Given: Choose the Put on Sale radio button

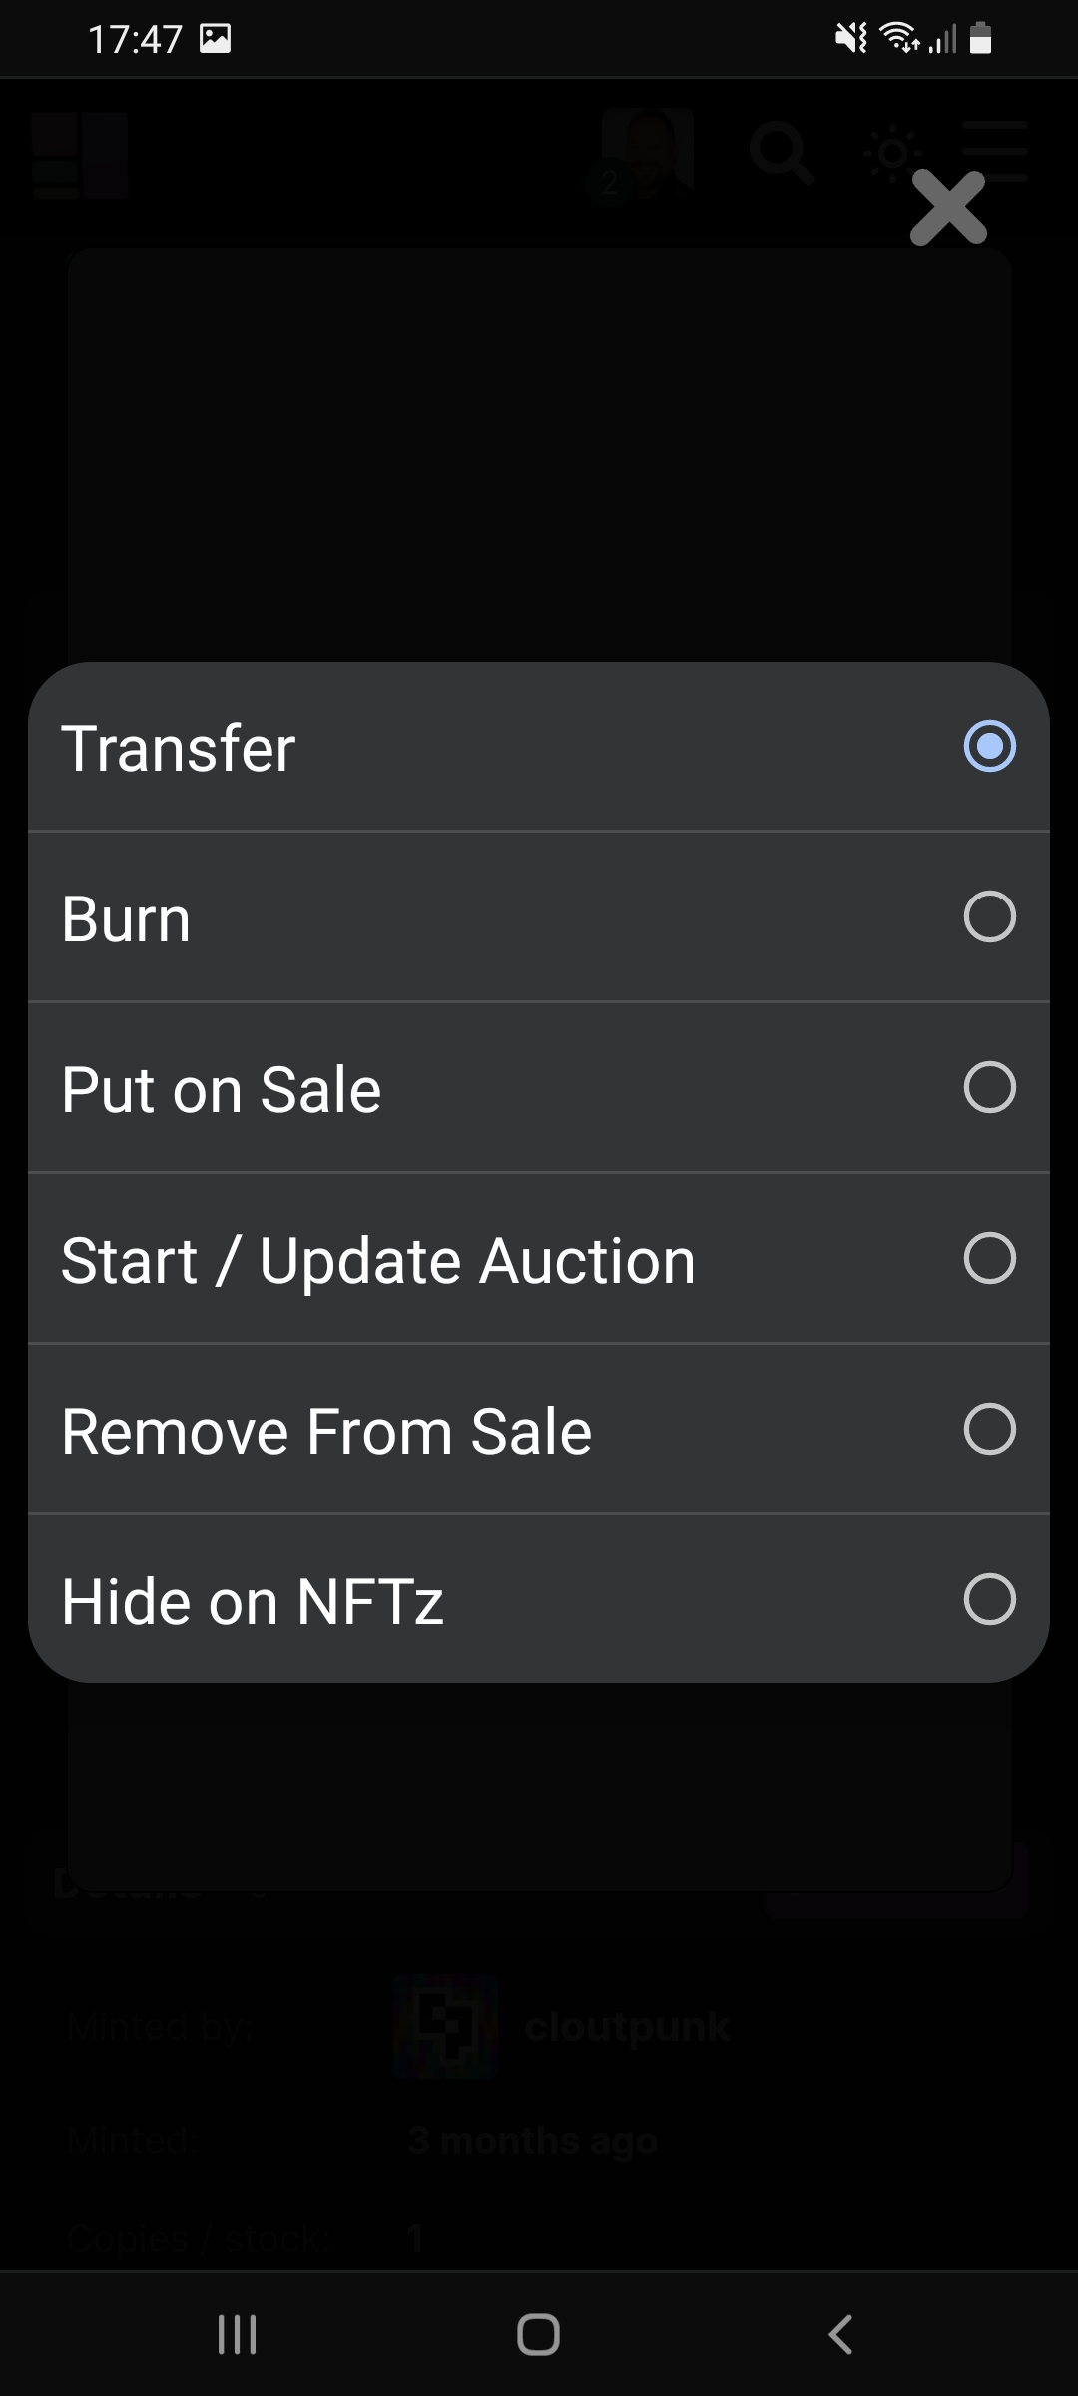Looking at the screenshot, I should click(x=989, y=1087).
